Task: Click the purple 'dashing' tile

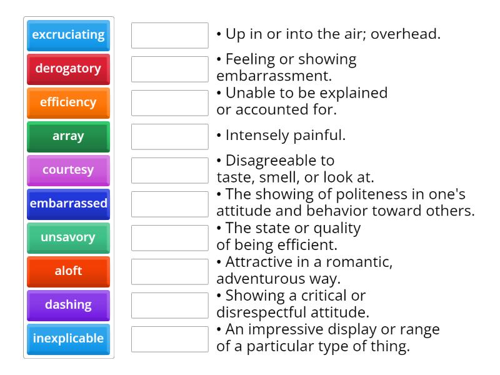Action: [x=68, y=305]
